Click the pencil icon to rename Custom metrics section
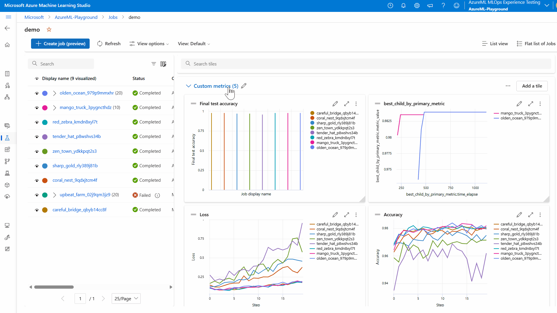557x313 pixels. [244, 86]
